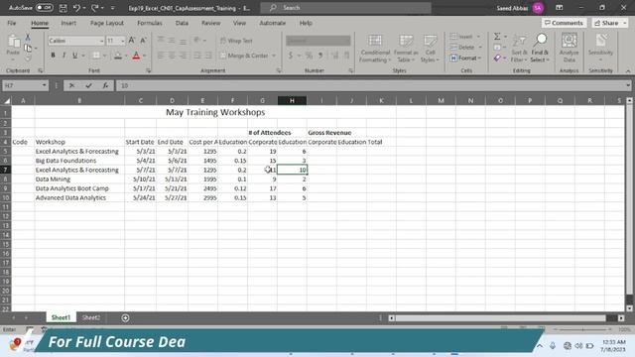Select all cells with corner triangle
This screenshot has width=635, height=357.
coord(7,100)
